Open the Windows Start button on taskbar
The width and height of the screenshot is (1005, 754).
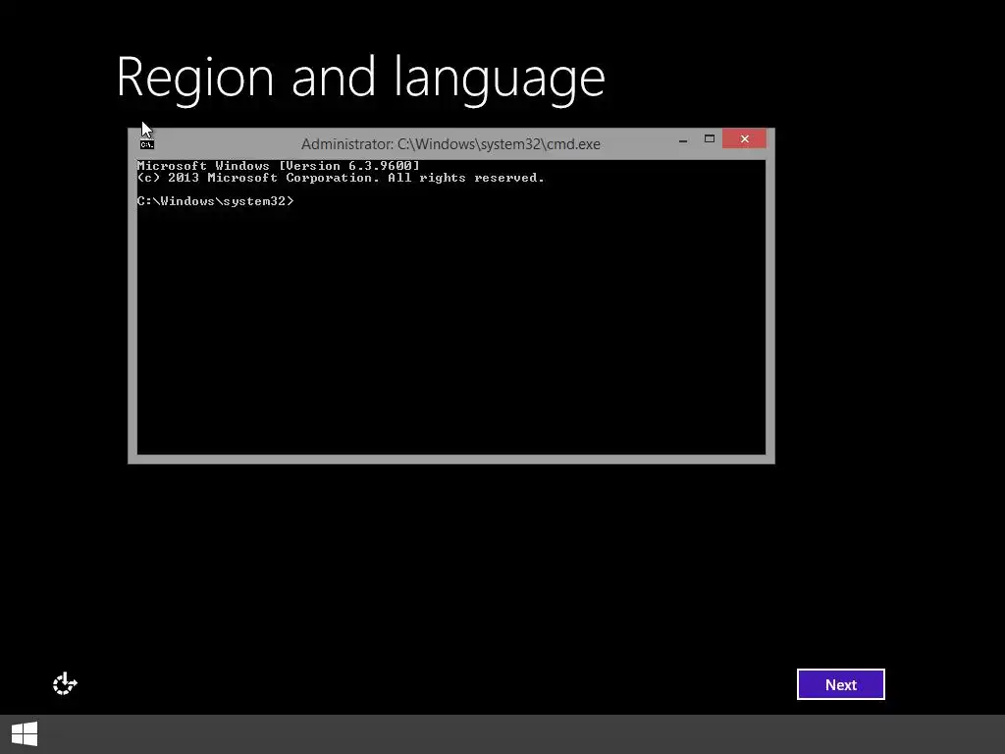click(25, 734)
